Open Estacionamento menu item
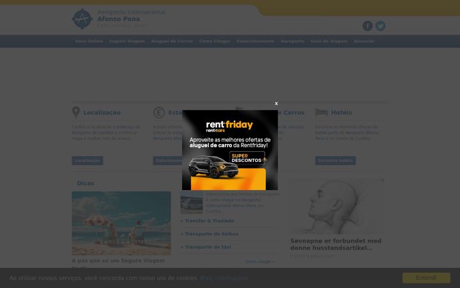The width and height of the screenshot is (460, 288). [x=255, y=41]
